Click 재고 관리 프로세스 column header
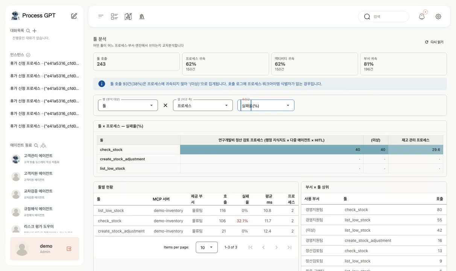Screen dimensions: 456x271 pos(416,140)
